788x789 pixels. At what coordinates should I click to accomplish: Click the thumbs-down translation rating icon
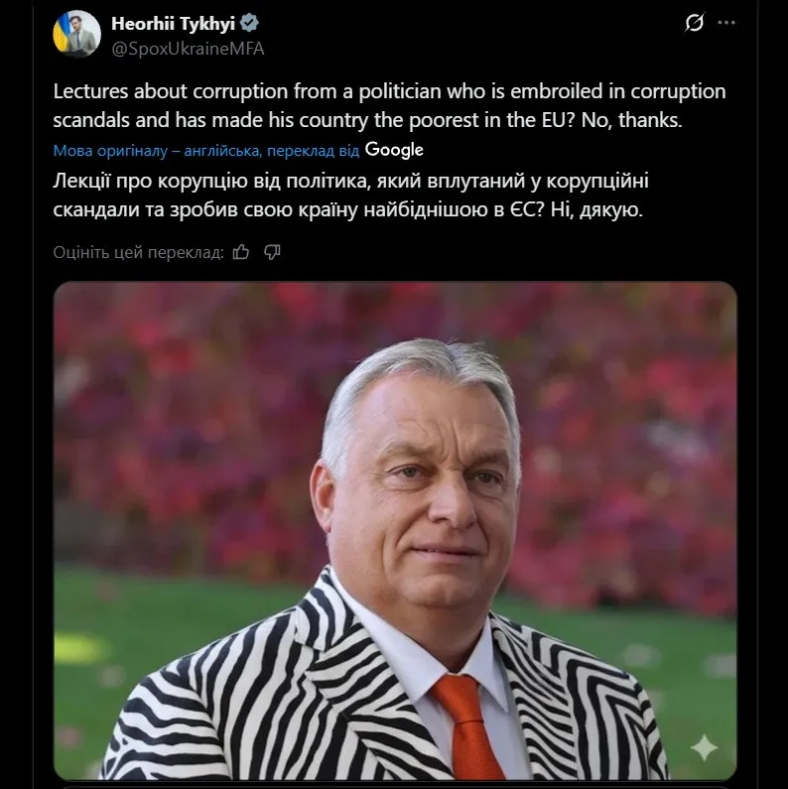(x=272, y=252)
